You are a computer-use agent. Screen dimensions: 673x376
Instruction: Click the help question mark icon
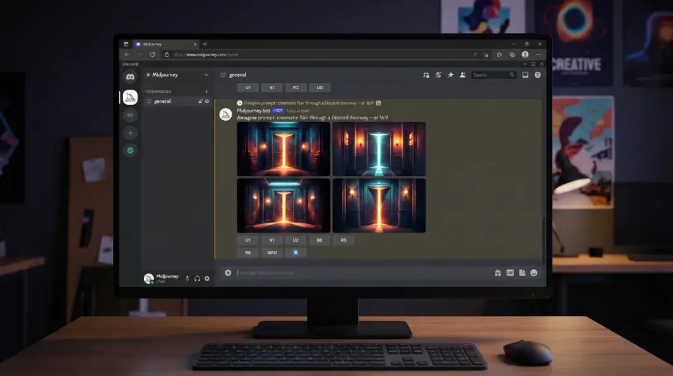point(537,75)
